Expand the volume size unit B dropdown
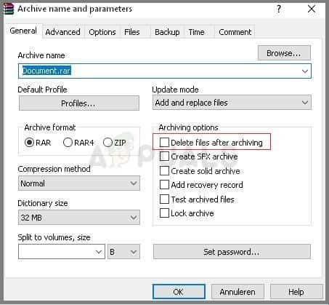This screenshot has width=329, height=305. [x=123, y=252]
